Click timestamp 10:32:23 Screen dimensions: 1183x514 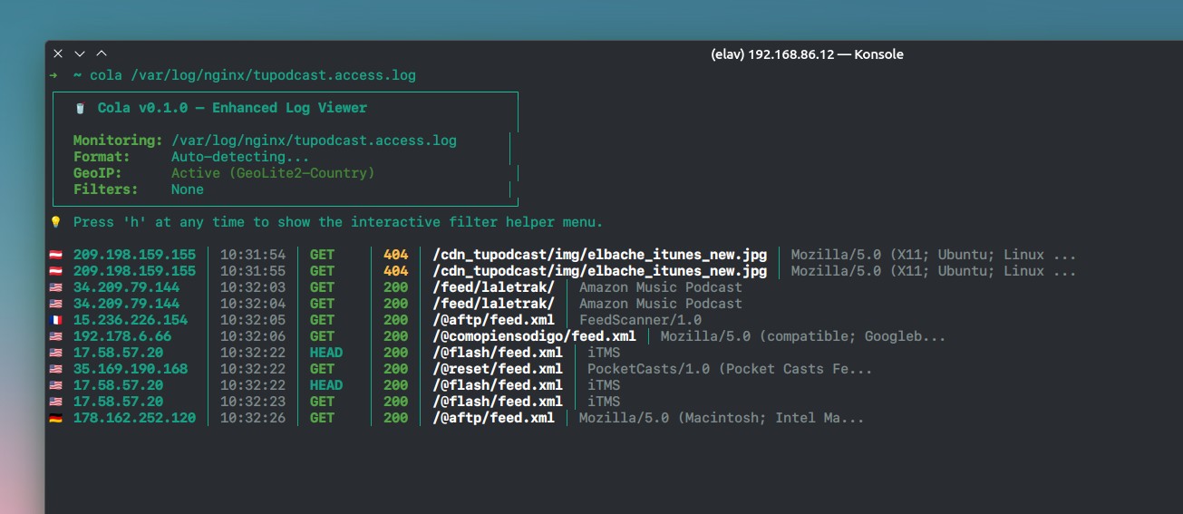coord(253,402)
